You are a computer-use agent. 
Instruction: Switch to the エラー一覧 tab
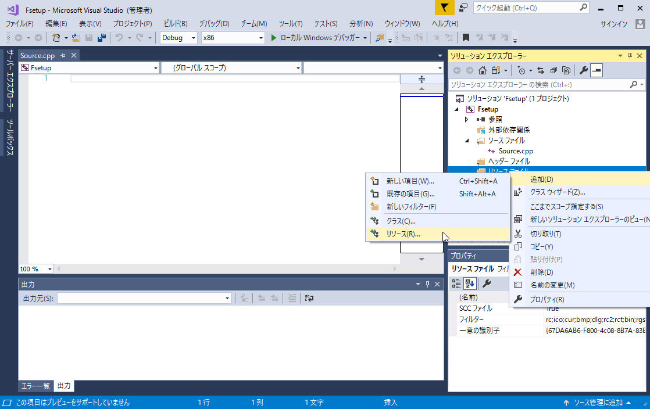[35, 386]
